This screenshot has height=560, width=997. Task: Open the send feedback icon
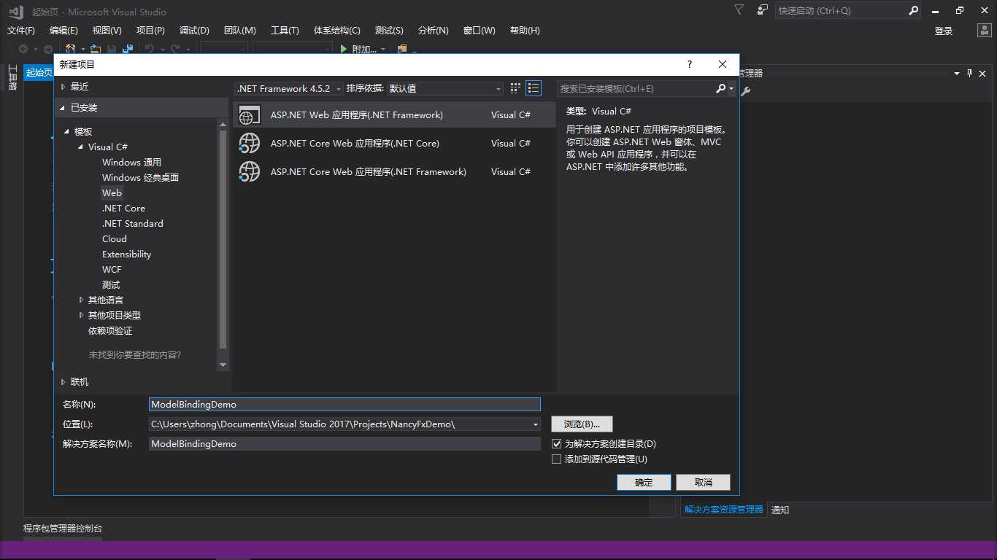763,10
